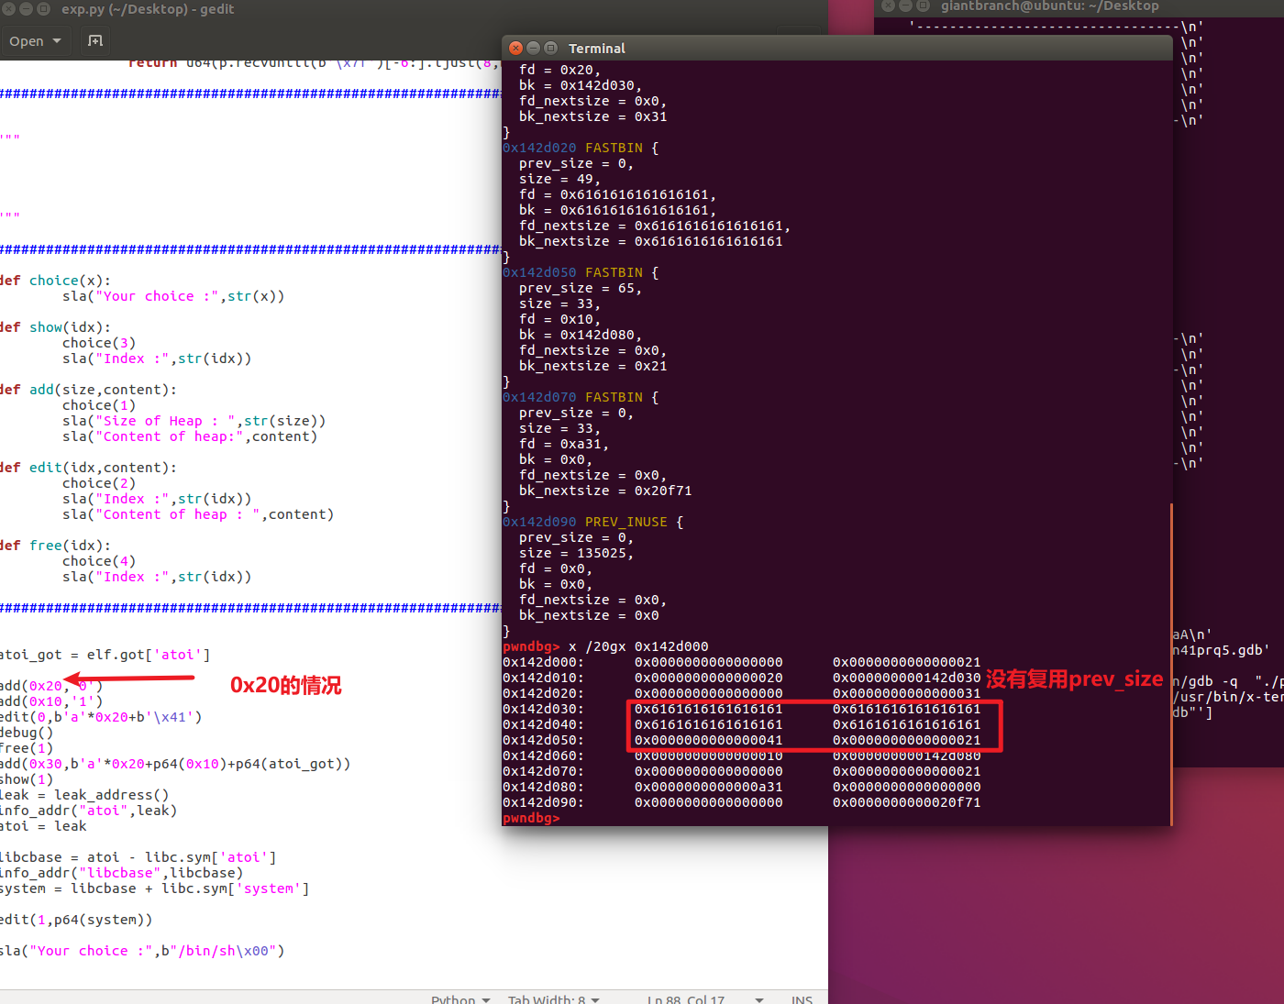Click the 'def add(size,content):' line
The width and height of the screenshot is (1284, 1004).
pyautogui.click(x=88, y=390)
